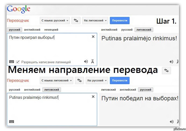Open 'На: русский' dropdown
186x131 pixels.
click(97, 81)
